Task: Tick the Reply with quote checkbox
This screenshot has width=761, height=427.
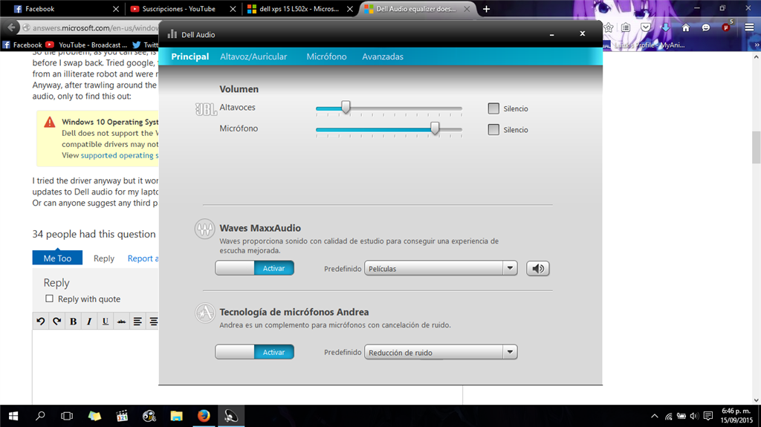Action: click(49, 299)
